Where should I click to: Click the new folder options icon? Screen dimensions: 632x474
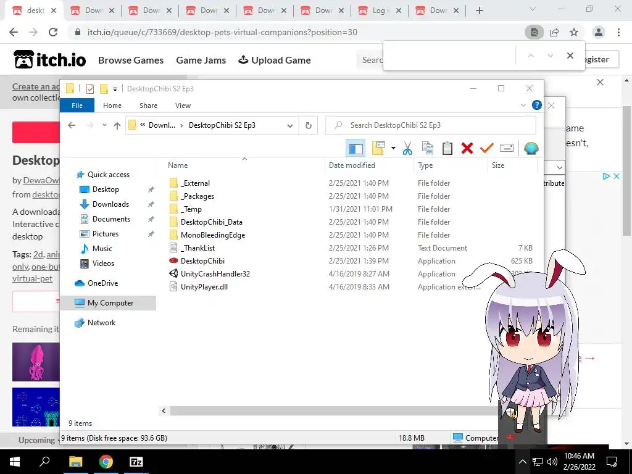(378, 148)
